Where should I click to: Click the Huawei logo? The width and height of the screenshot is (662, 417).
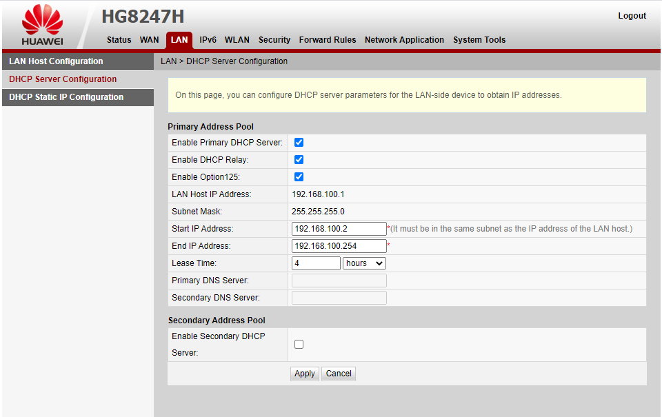[x=42, y=26]
